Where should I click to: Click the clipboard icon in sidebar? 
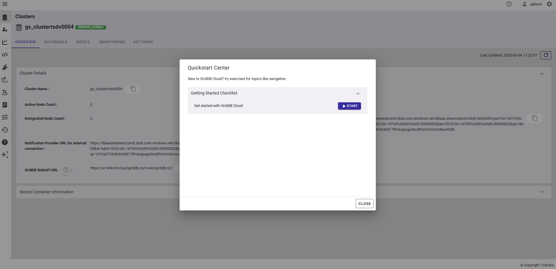(x=5, y=105)
